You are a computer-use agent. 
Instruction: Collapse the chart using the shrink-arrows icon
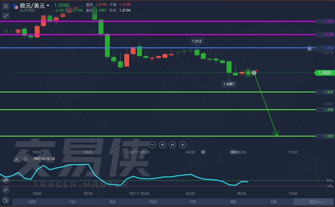(6, 16)
